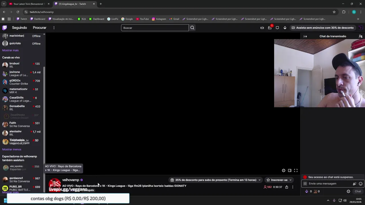Click the Twitch home logo
Viewport: 365px width, 205px height.
pos(5,28)
